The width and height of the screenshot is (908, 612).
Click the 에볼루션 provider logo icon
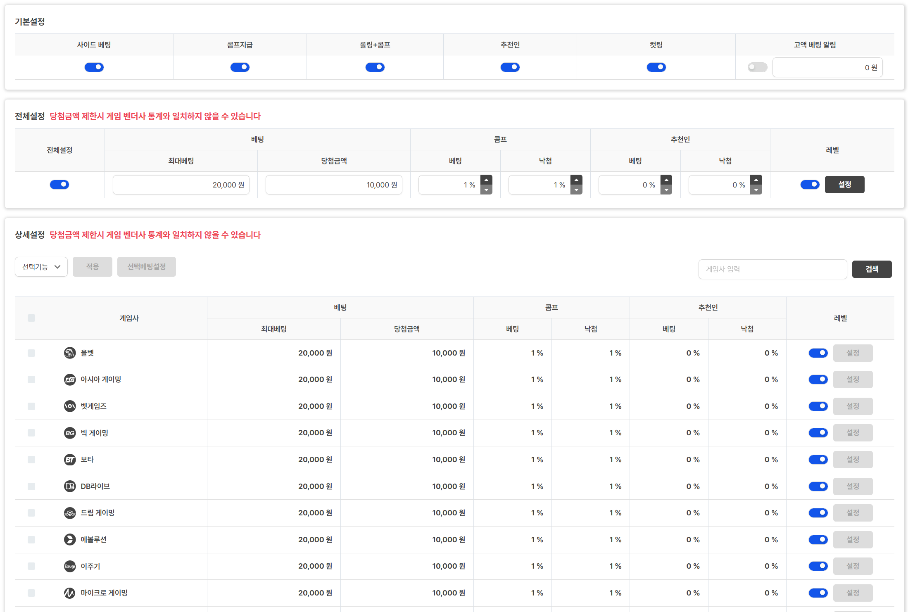click(70, 539)
